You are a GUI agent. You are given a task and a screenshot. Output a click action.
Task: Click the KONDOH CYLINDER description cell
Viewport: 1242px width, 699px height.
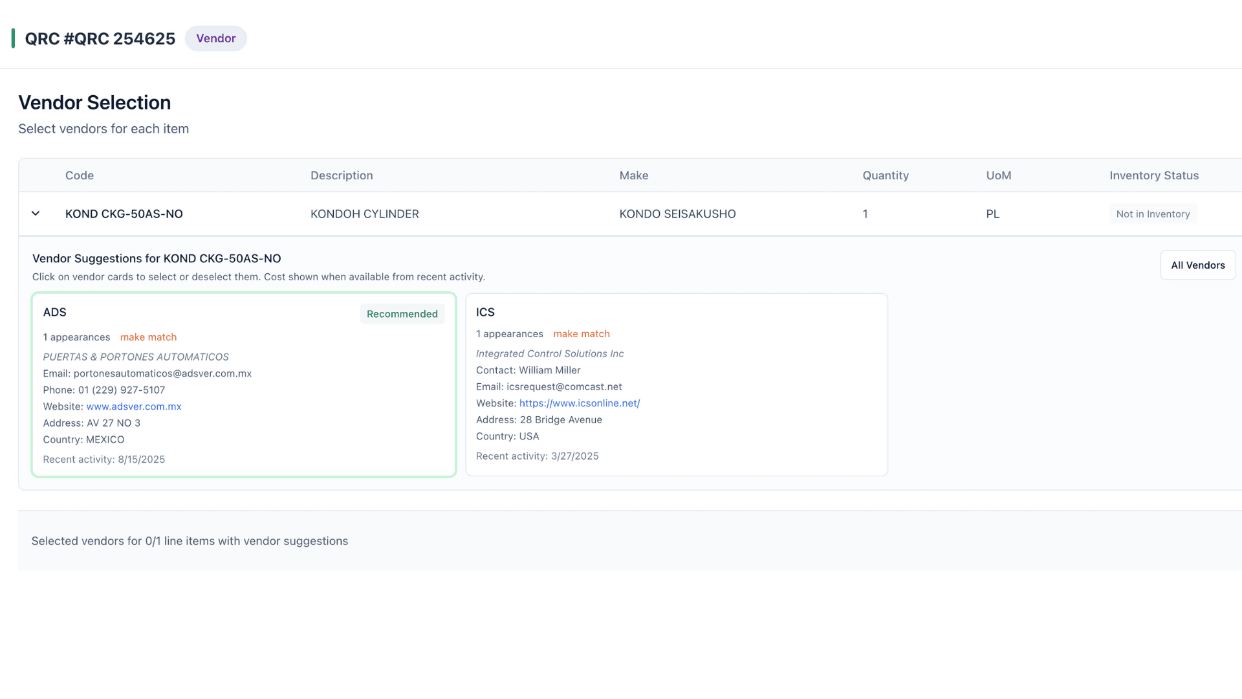[364, 214]
